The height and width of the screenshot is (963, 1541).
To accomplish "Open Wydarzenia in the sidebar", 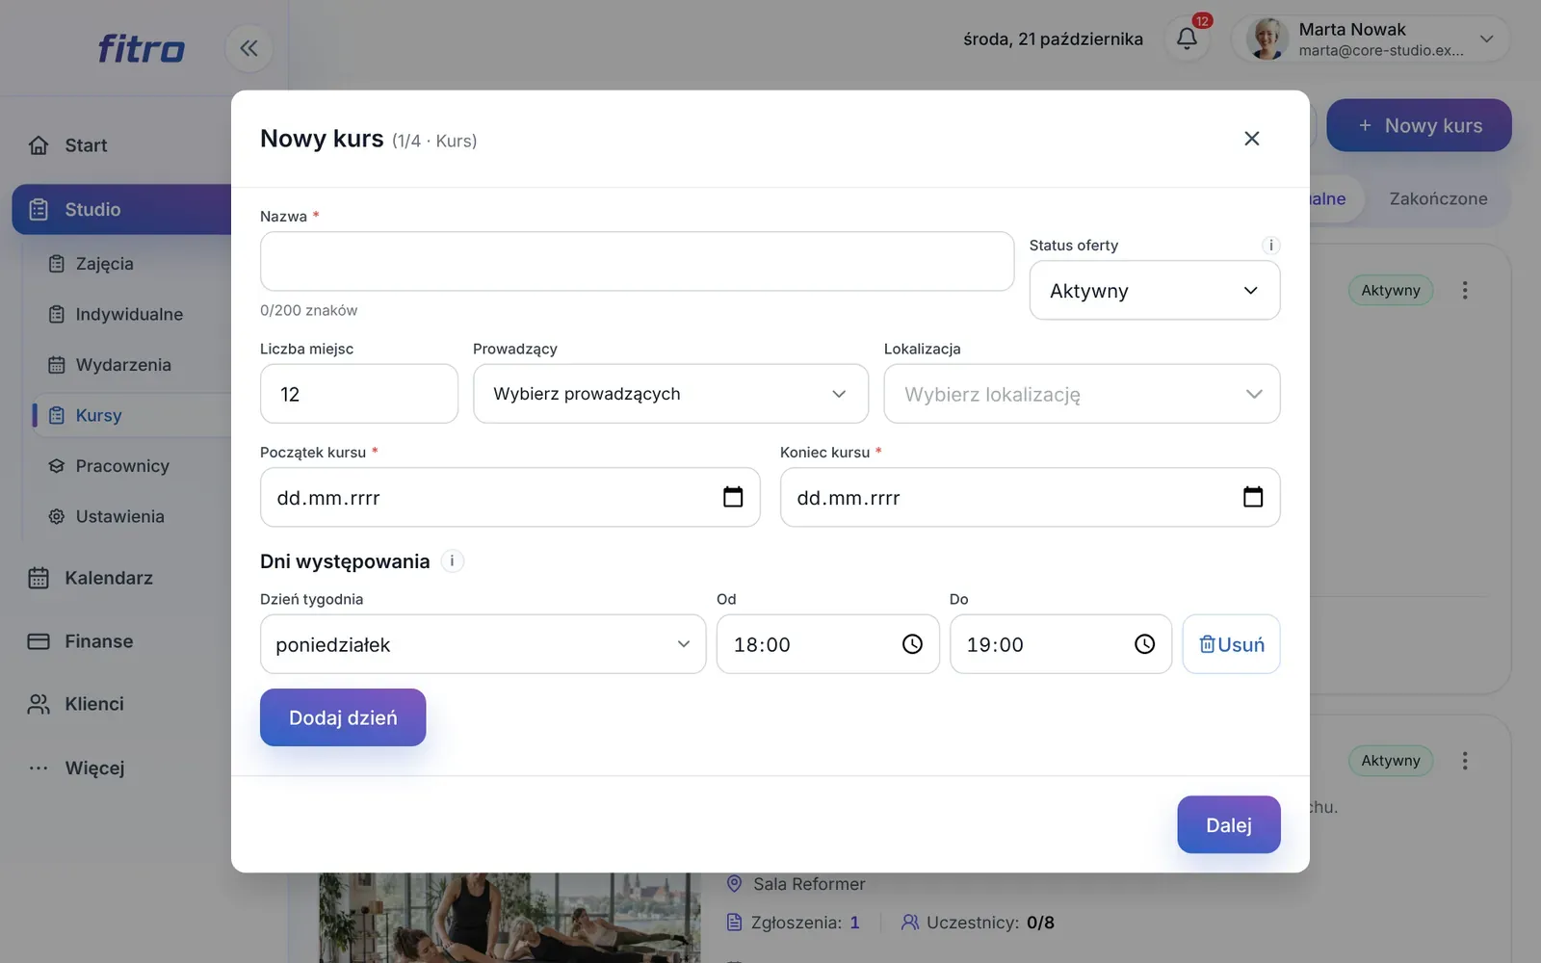I will click(x=123, y=365).
